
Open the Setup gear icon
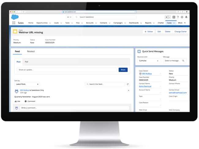point(182,17)
